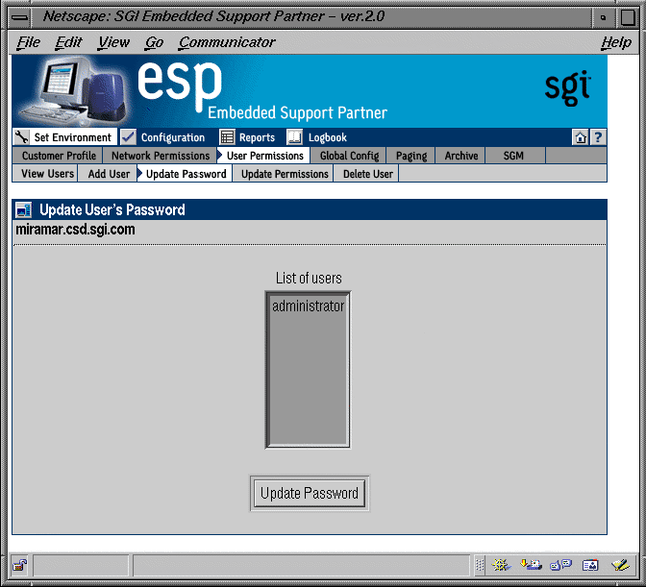646x587 pixels.
Task: Switch to Reports section
Action: (257, 137)
